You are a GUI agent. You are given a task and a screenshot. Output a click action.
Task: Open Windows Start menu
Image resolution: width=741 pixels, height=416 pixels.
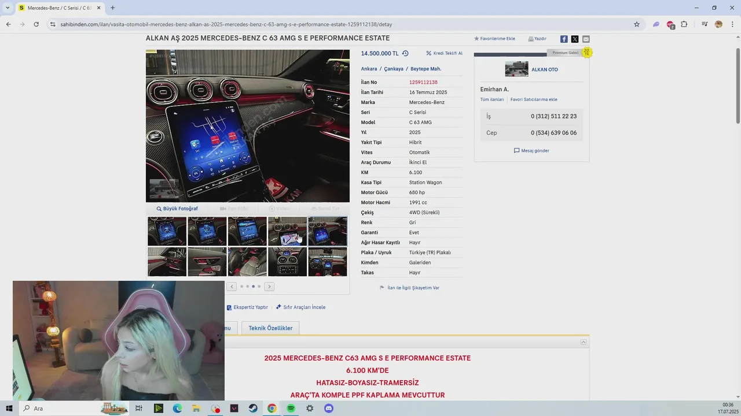point(9,408)
